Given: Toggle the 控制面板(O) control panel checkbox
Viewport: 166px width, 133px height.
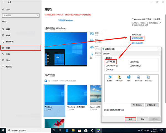Looking at the screenshot, I should click(x=131, y=66).
